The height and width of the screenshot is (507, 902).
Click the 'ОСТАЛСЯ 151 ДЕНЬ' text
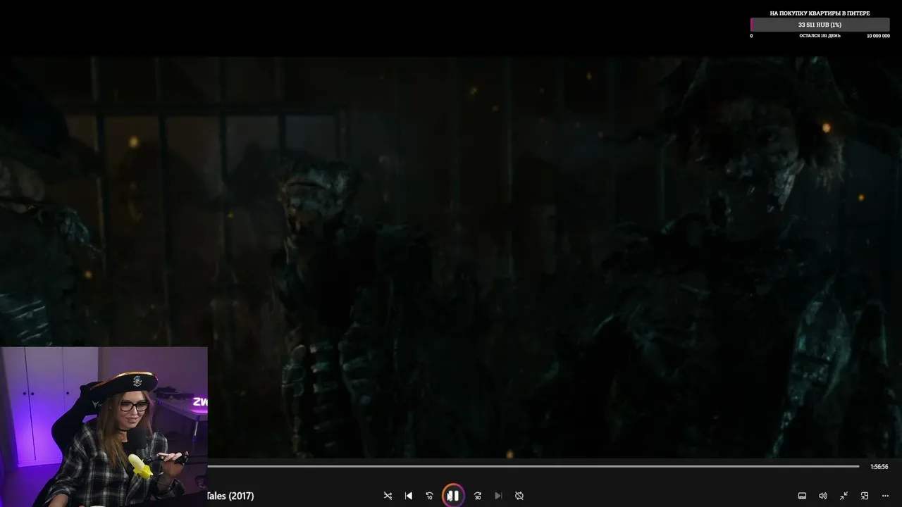(x=820, y=36)
